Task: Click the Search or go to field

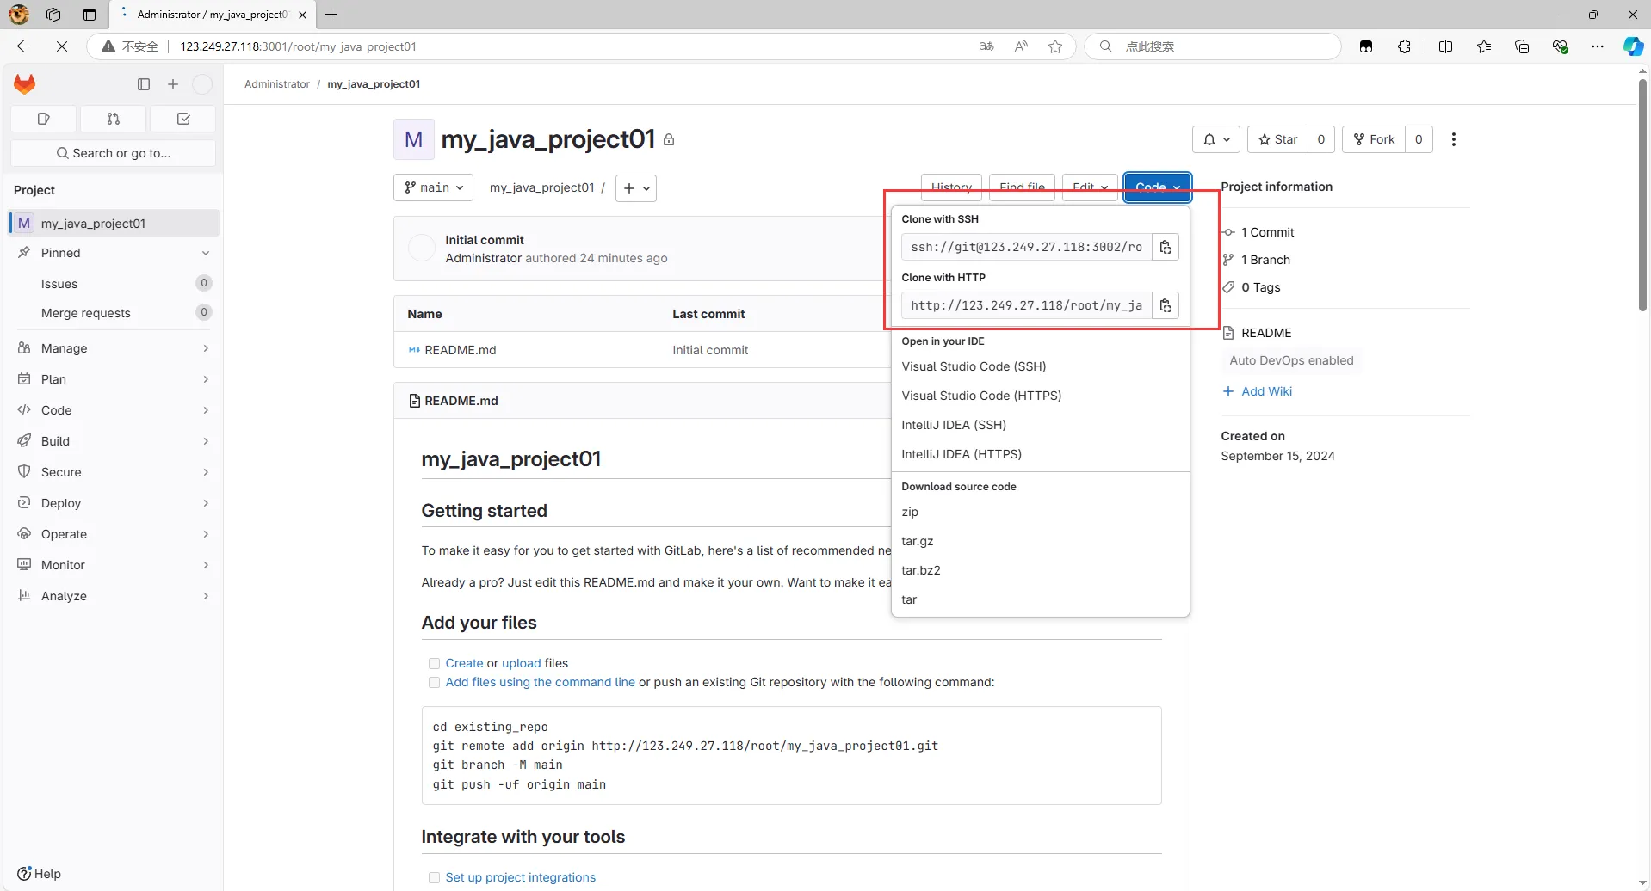Action: (114, 153)
